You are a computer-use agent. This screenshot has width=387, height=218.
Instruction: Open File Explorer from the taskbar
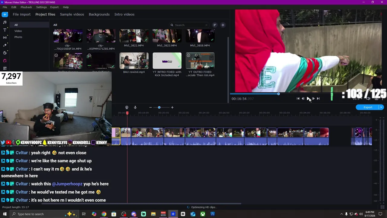pyautogui.click(x=153, y=214)
